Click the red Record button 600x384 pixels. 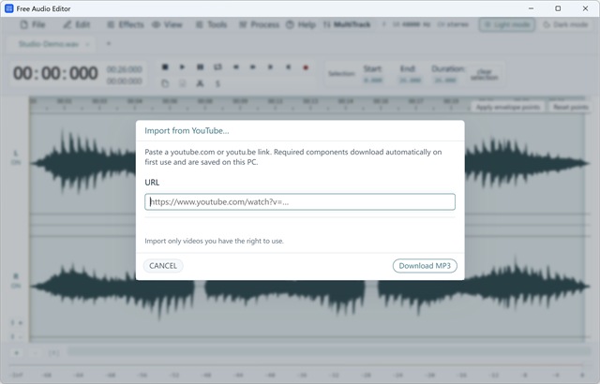click(306, 67)
